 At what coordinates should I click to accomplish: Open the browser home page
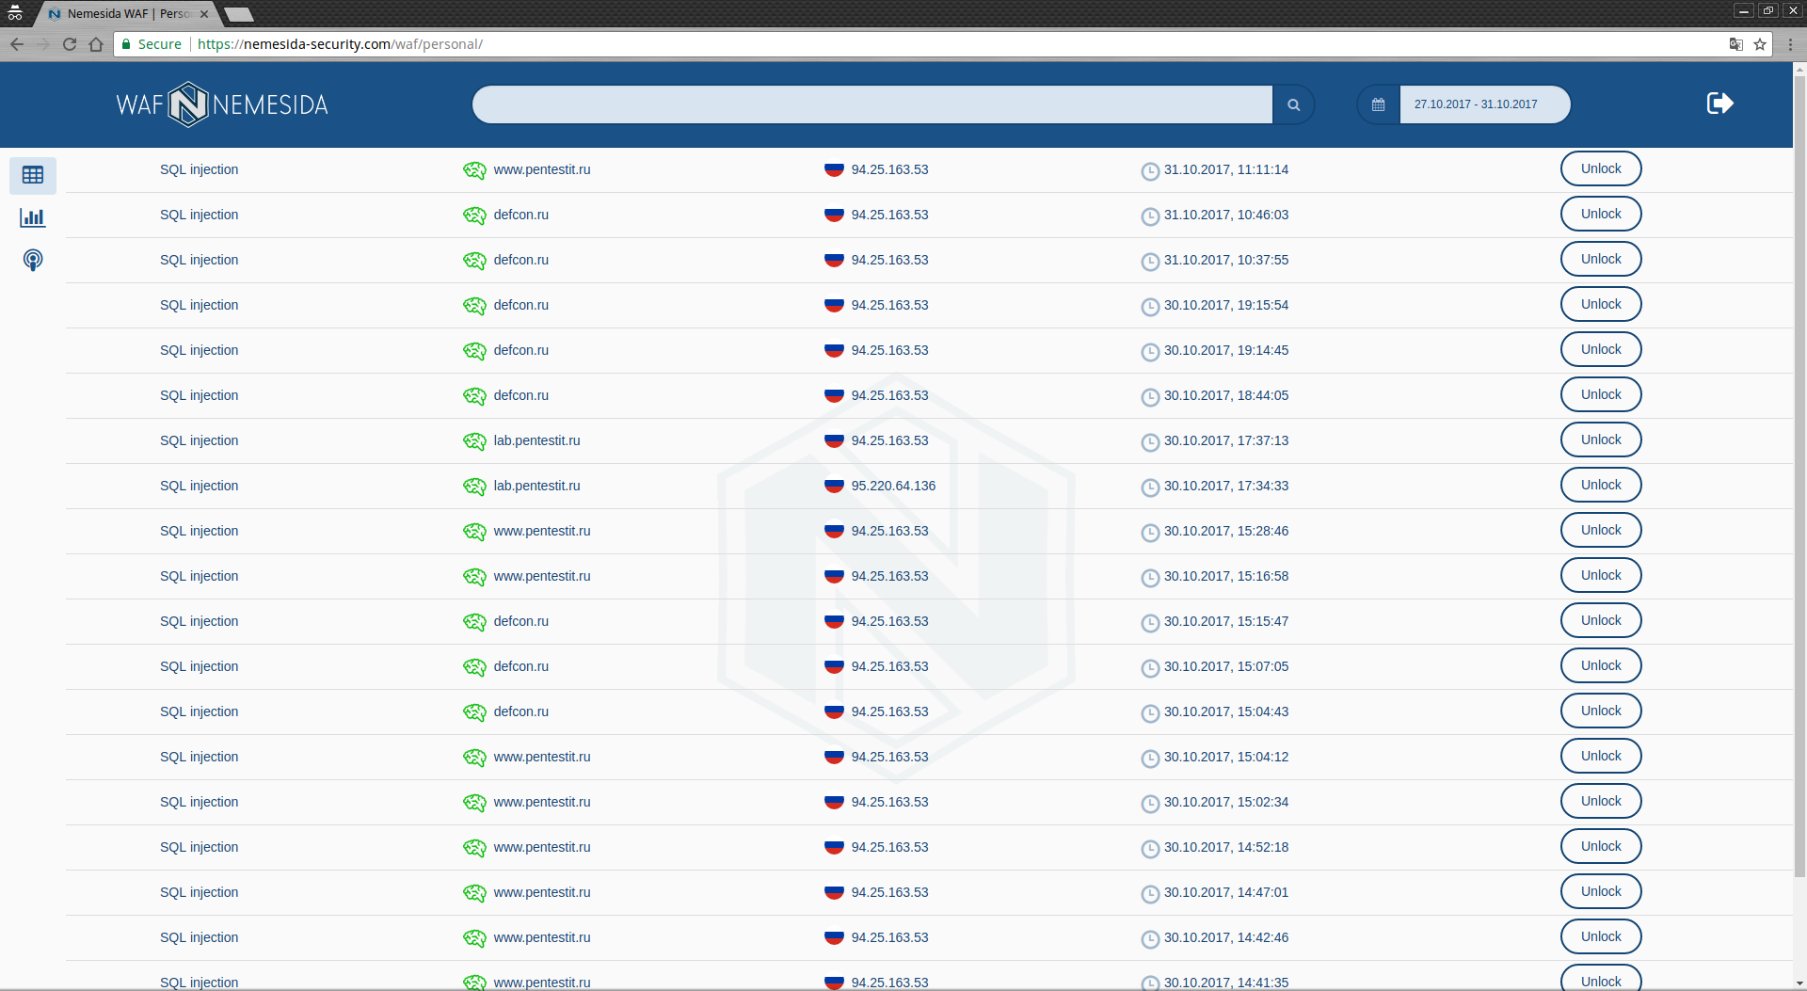(96, 44)
